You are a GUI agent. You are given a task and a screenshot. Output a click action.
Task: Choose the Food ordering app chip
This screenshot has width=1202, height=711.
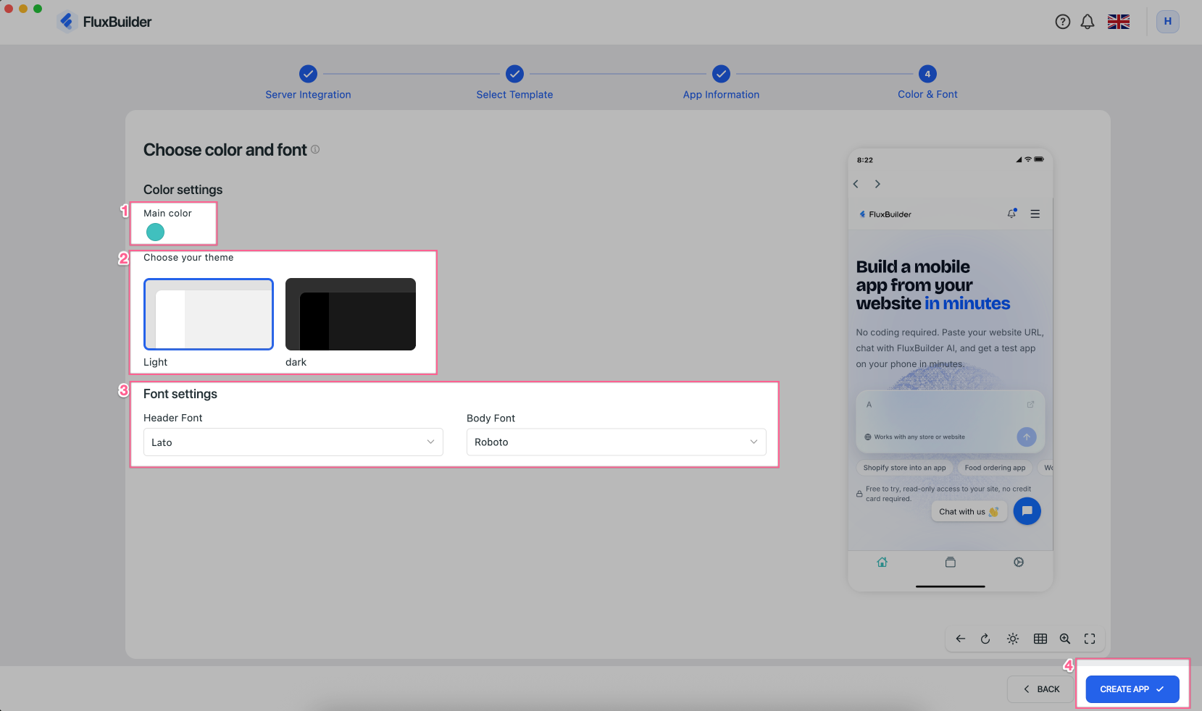[x=995, y=468]
